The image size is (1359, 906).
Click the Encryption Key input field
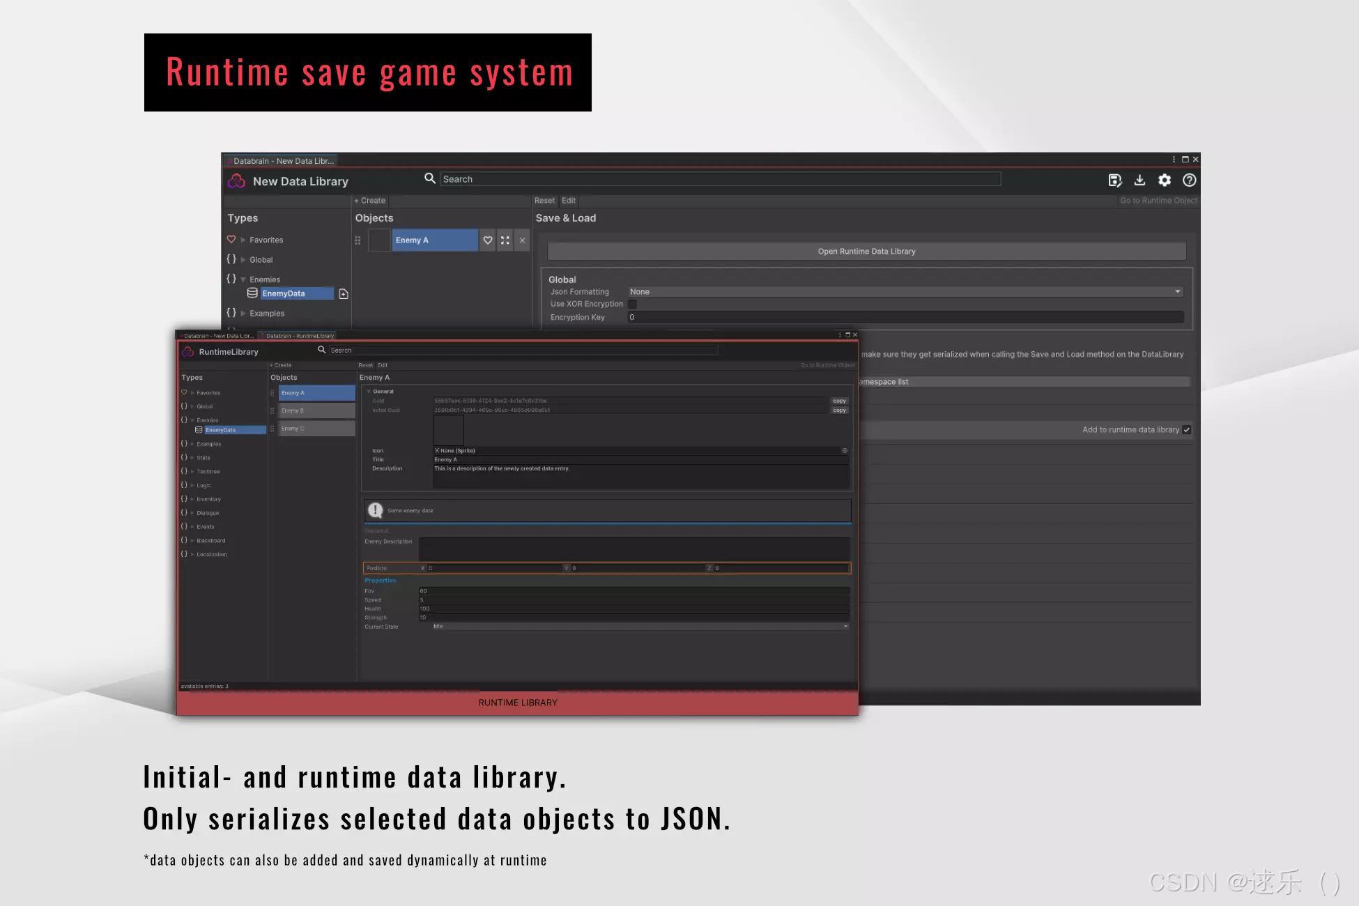905,318
